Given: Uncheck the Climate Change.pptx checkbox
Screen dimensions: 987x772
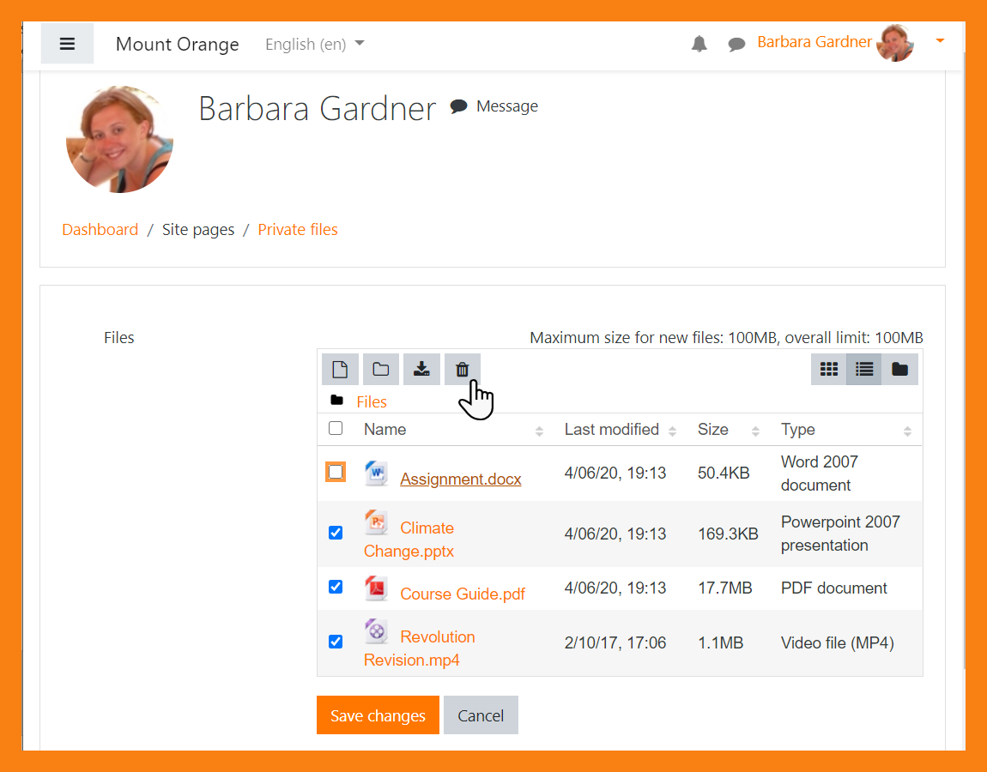Looking at the screenshot, I should point(336,533).
